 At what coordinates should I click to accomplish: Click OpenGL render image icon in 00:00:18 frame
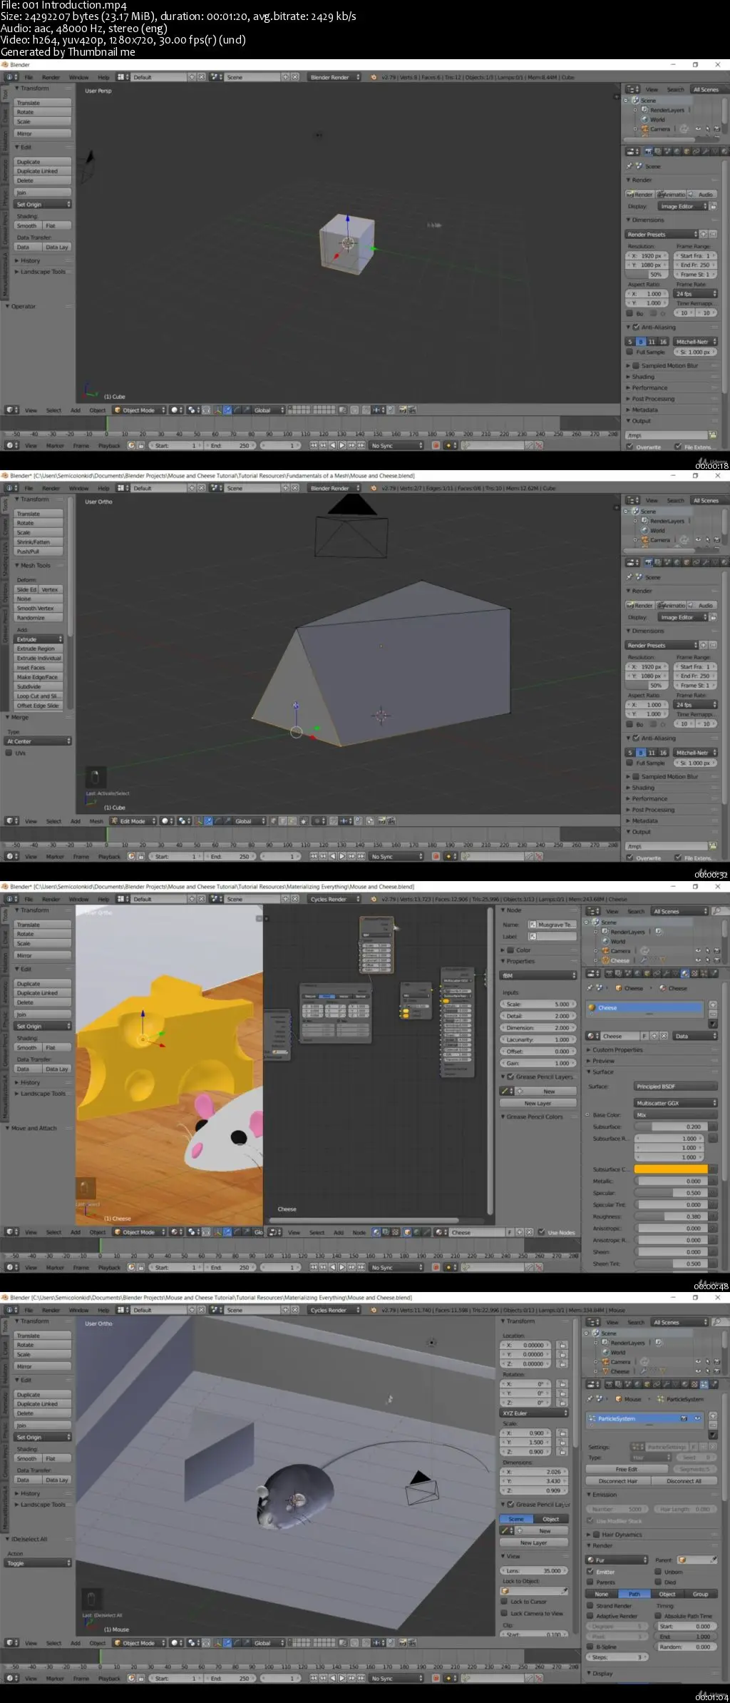pyautogui.click(x=402, y=410)
